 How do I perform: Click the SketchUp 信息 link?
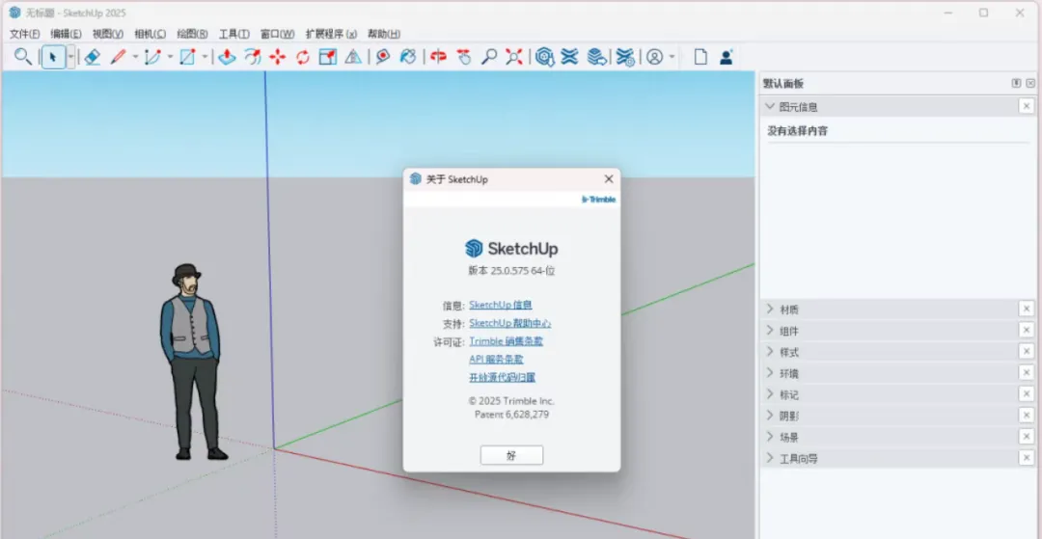pyautogui.click(x=501, y=306)
